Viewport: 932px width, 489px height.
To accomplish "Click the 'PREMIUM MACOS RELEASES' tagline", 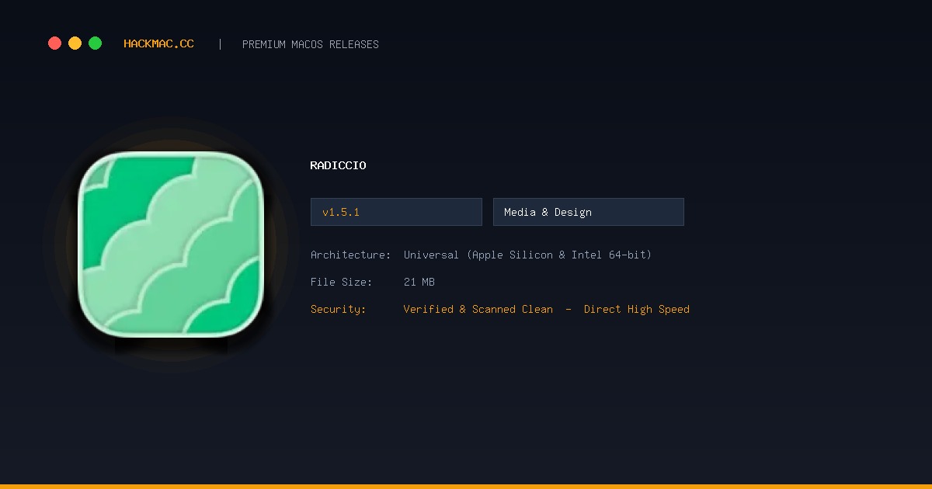I will click(x=311, y=44).
